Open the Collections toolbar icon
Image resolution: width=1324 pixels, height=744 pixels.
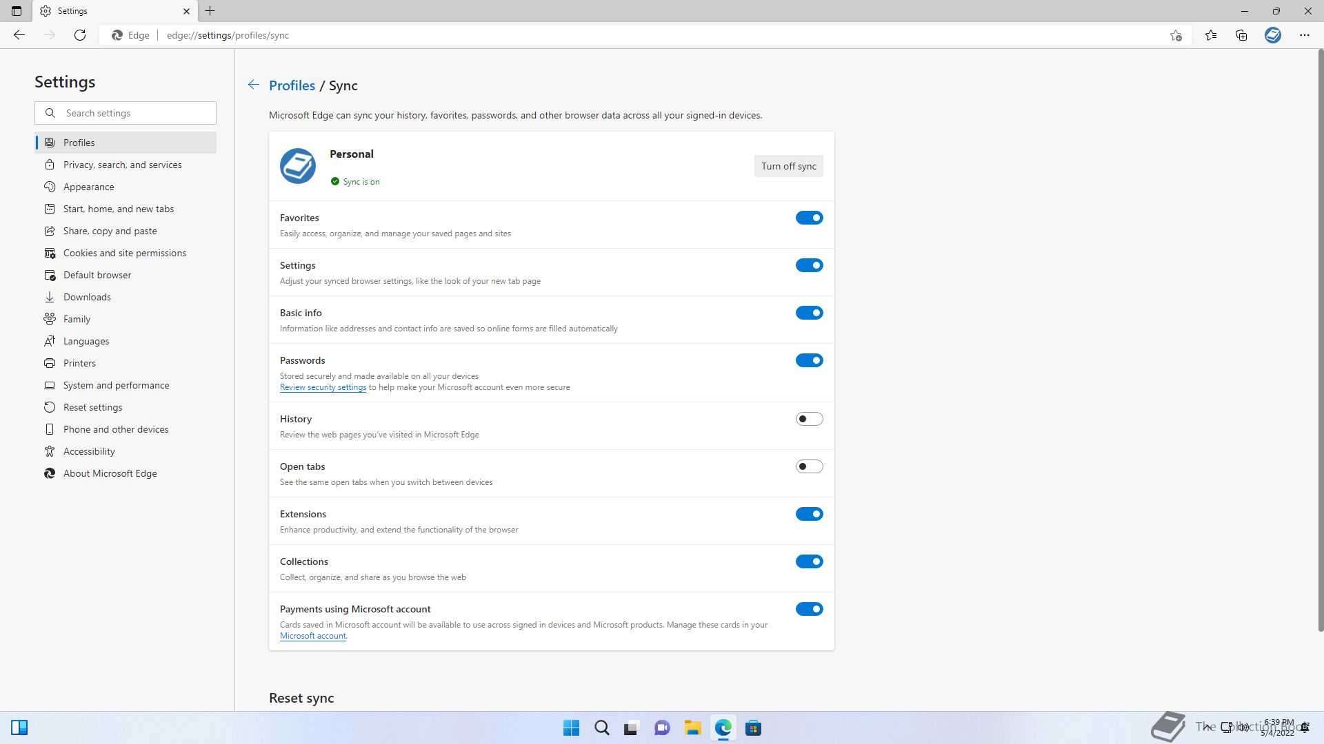[x=1241, y=35]
